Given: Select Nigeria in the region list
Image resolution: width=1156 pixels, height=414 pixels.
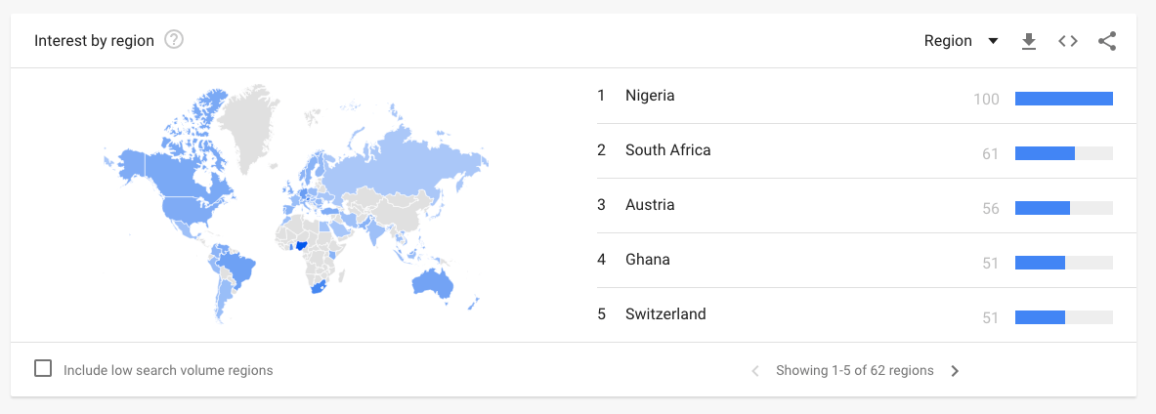Looking at the screenshot, I should pos(650,96).
